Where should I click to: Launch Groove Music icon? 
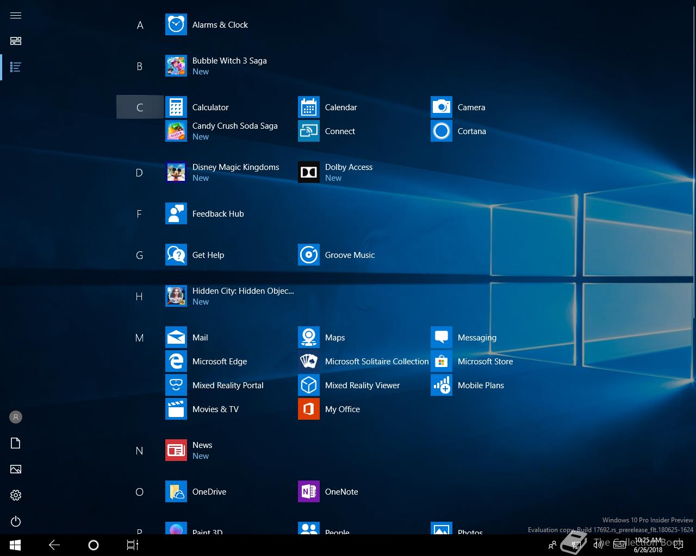pos(309,255)
